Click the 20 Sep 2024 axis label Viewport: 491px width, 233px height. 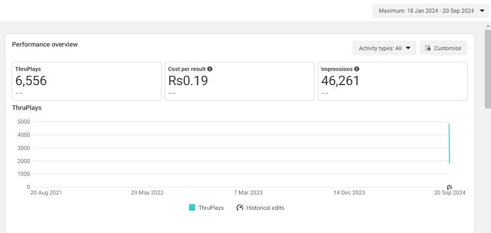pos(449,192)
